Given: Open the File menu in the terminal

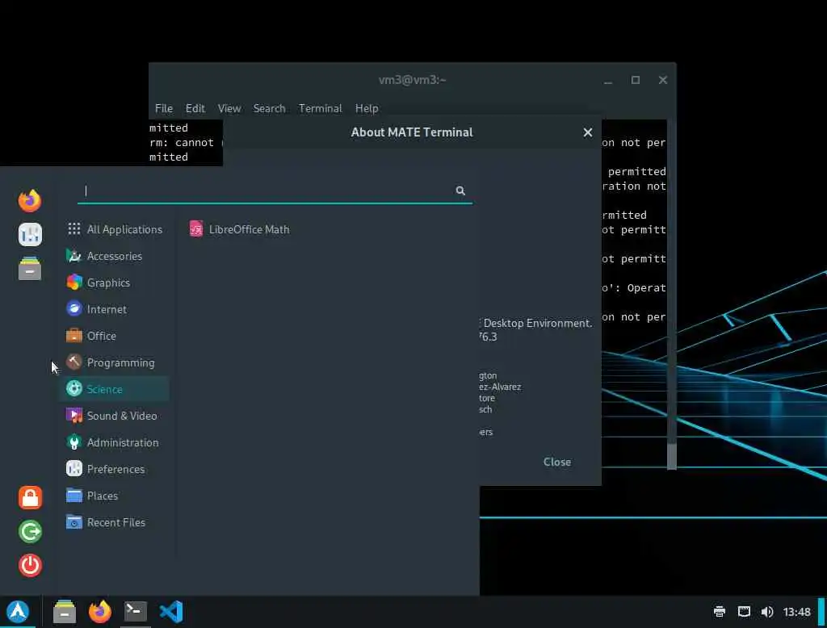Looking at the screenshot, I should point(163,108).
